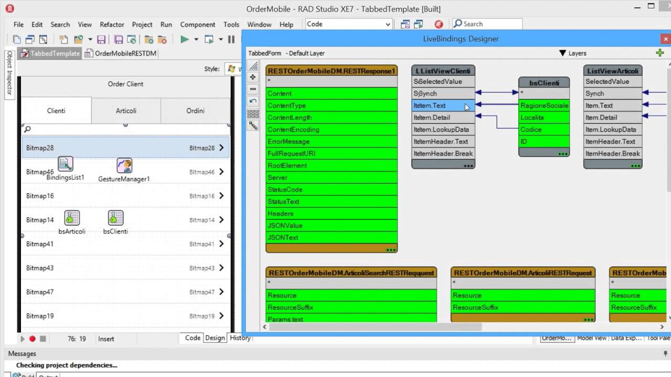This screenshot has width=671, height=377.
Task: Click the stop macro square icon
Action: coord(43,339)
